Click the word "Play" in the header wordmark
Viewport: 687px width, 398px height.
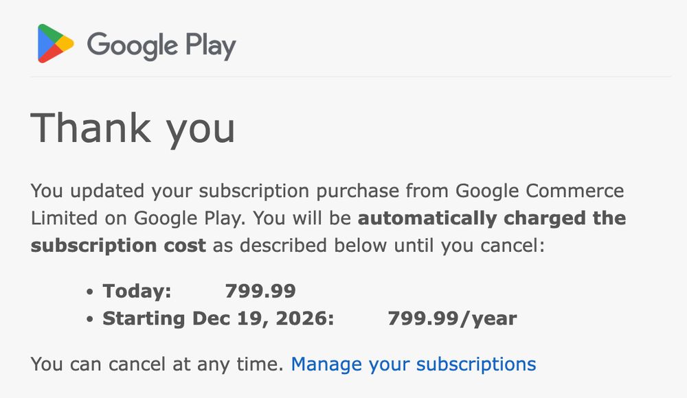point(211,45)
